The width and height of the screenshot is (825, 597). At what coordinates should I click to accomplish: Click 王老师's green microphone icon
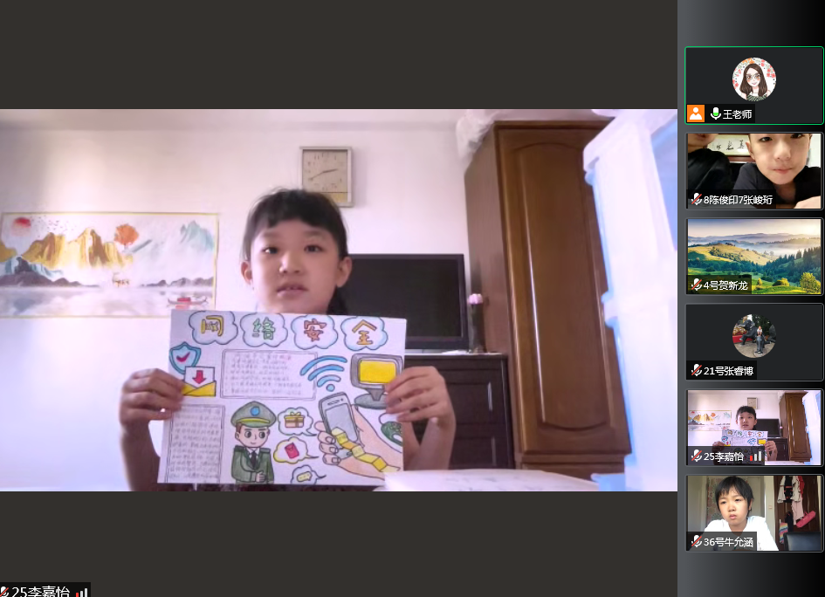(716, 113)
